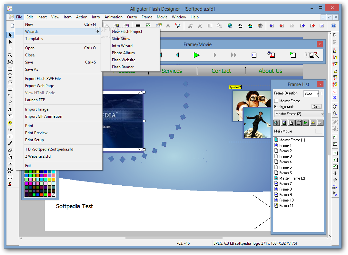Move frame down with the down triangle icon

tap(320, 123)
